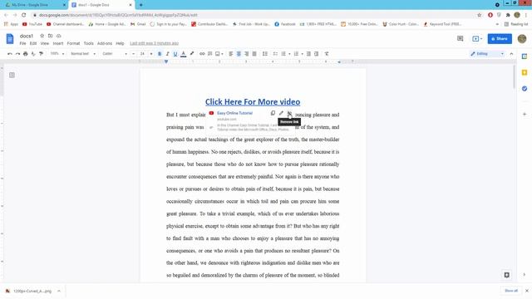Collapse the menus with the up chevron
The image size is (532, 299).
click(x=512, y=53)
